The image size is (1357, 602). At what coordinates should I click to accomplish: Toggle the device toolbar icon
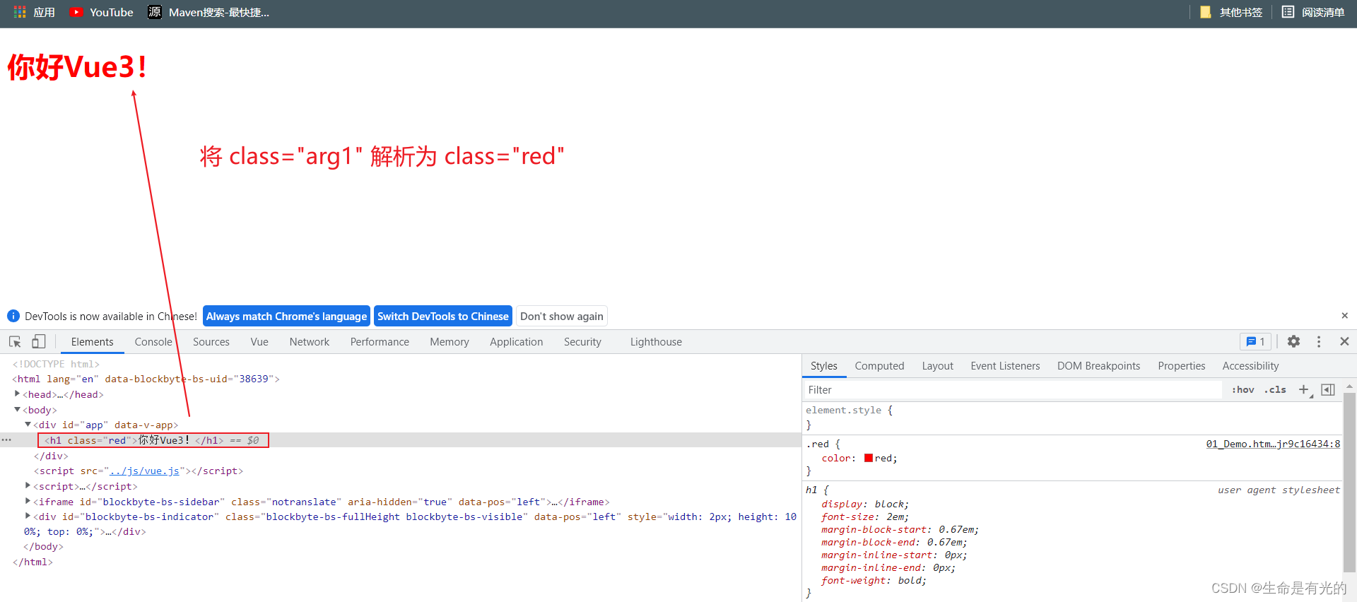[x=38, y=341]
